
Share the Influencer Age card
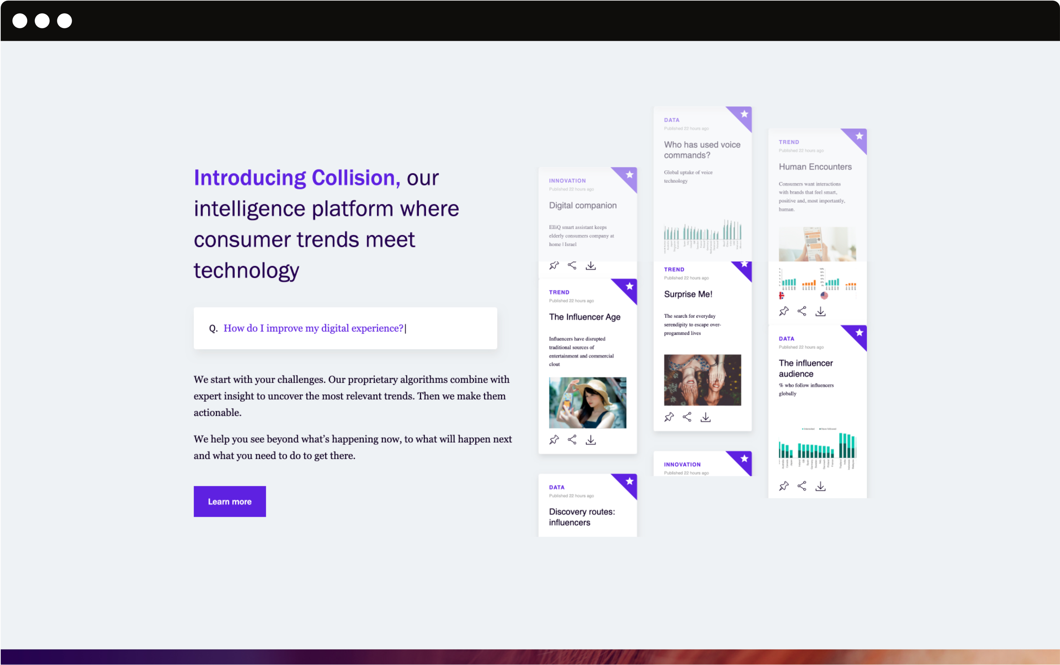pyautogui.click(x=572, y=440)
